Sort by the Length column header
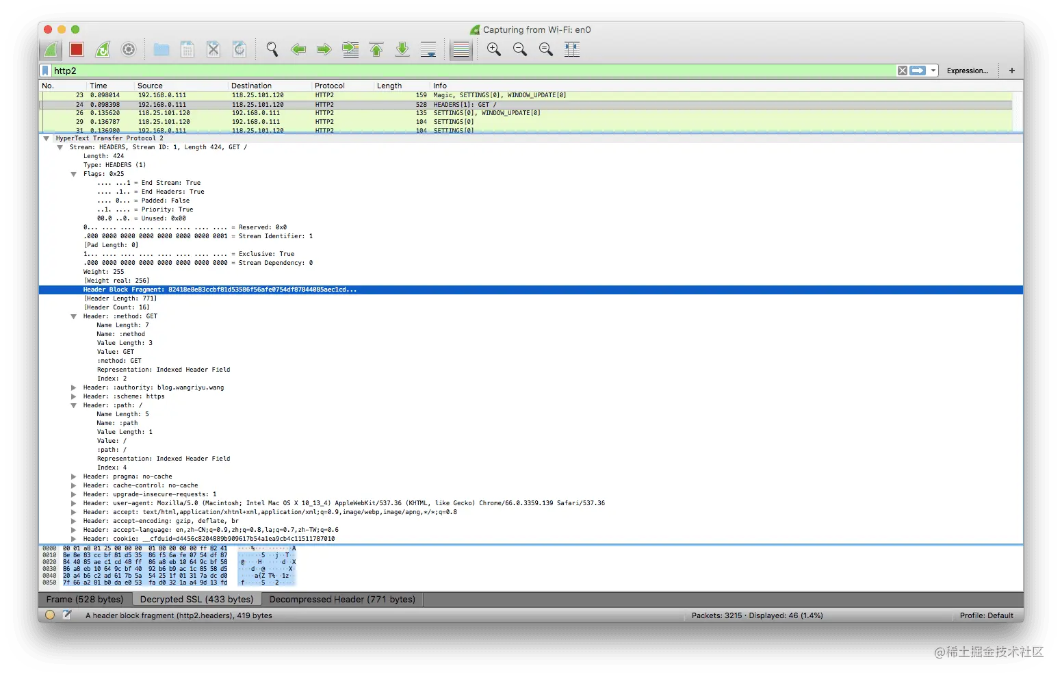 coord(402,86)
